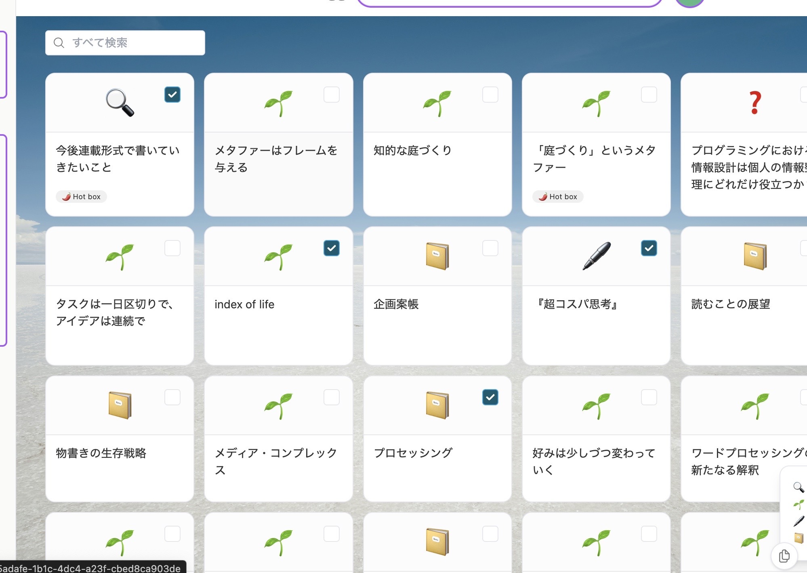This screenshot has width=807, height=573.
Task: Check the 企画案帳 card checkbox
Action: [490, 248]
